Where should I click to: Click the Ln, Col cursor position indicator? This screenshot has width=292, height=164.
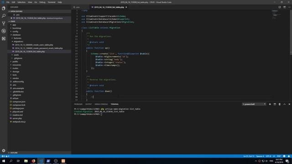point(249,156)
